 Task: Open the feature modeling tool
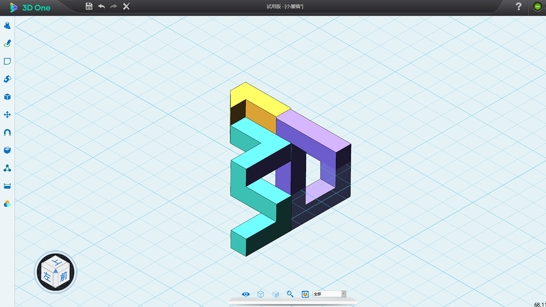pos(7,79)
